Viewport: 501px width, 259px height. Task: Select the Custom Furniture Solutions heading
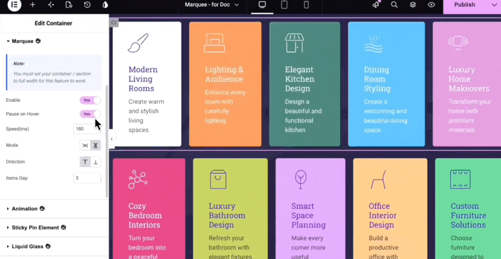click(x=468, y=216)
